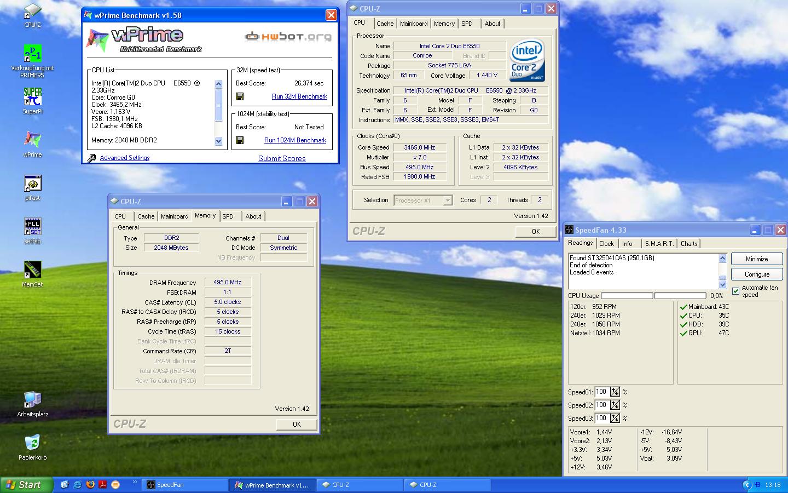Open the PRIME95 desktop shortcut
788x493 pixels.
(x=32, y=61)
